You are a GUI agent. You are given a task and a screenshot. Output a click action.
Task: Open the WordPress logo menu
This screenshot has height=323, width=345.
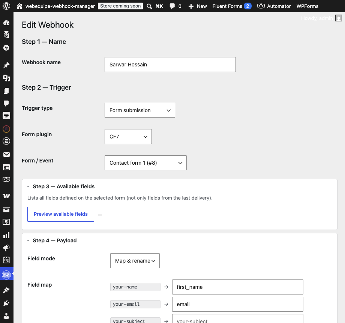(6, 6)
